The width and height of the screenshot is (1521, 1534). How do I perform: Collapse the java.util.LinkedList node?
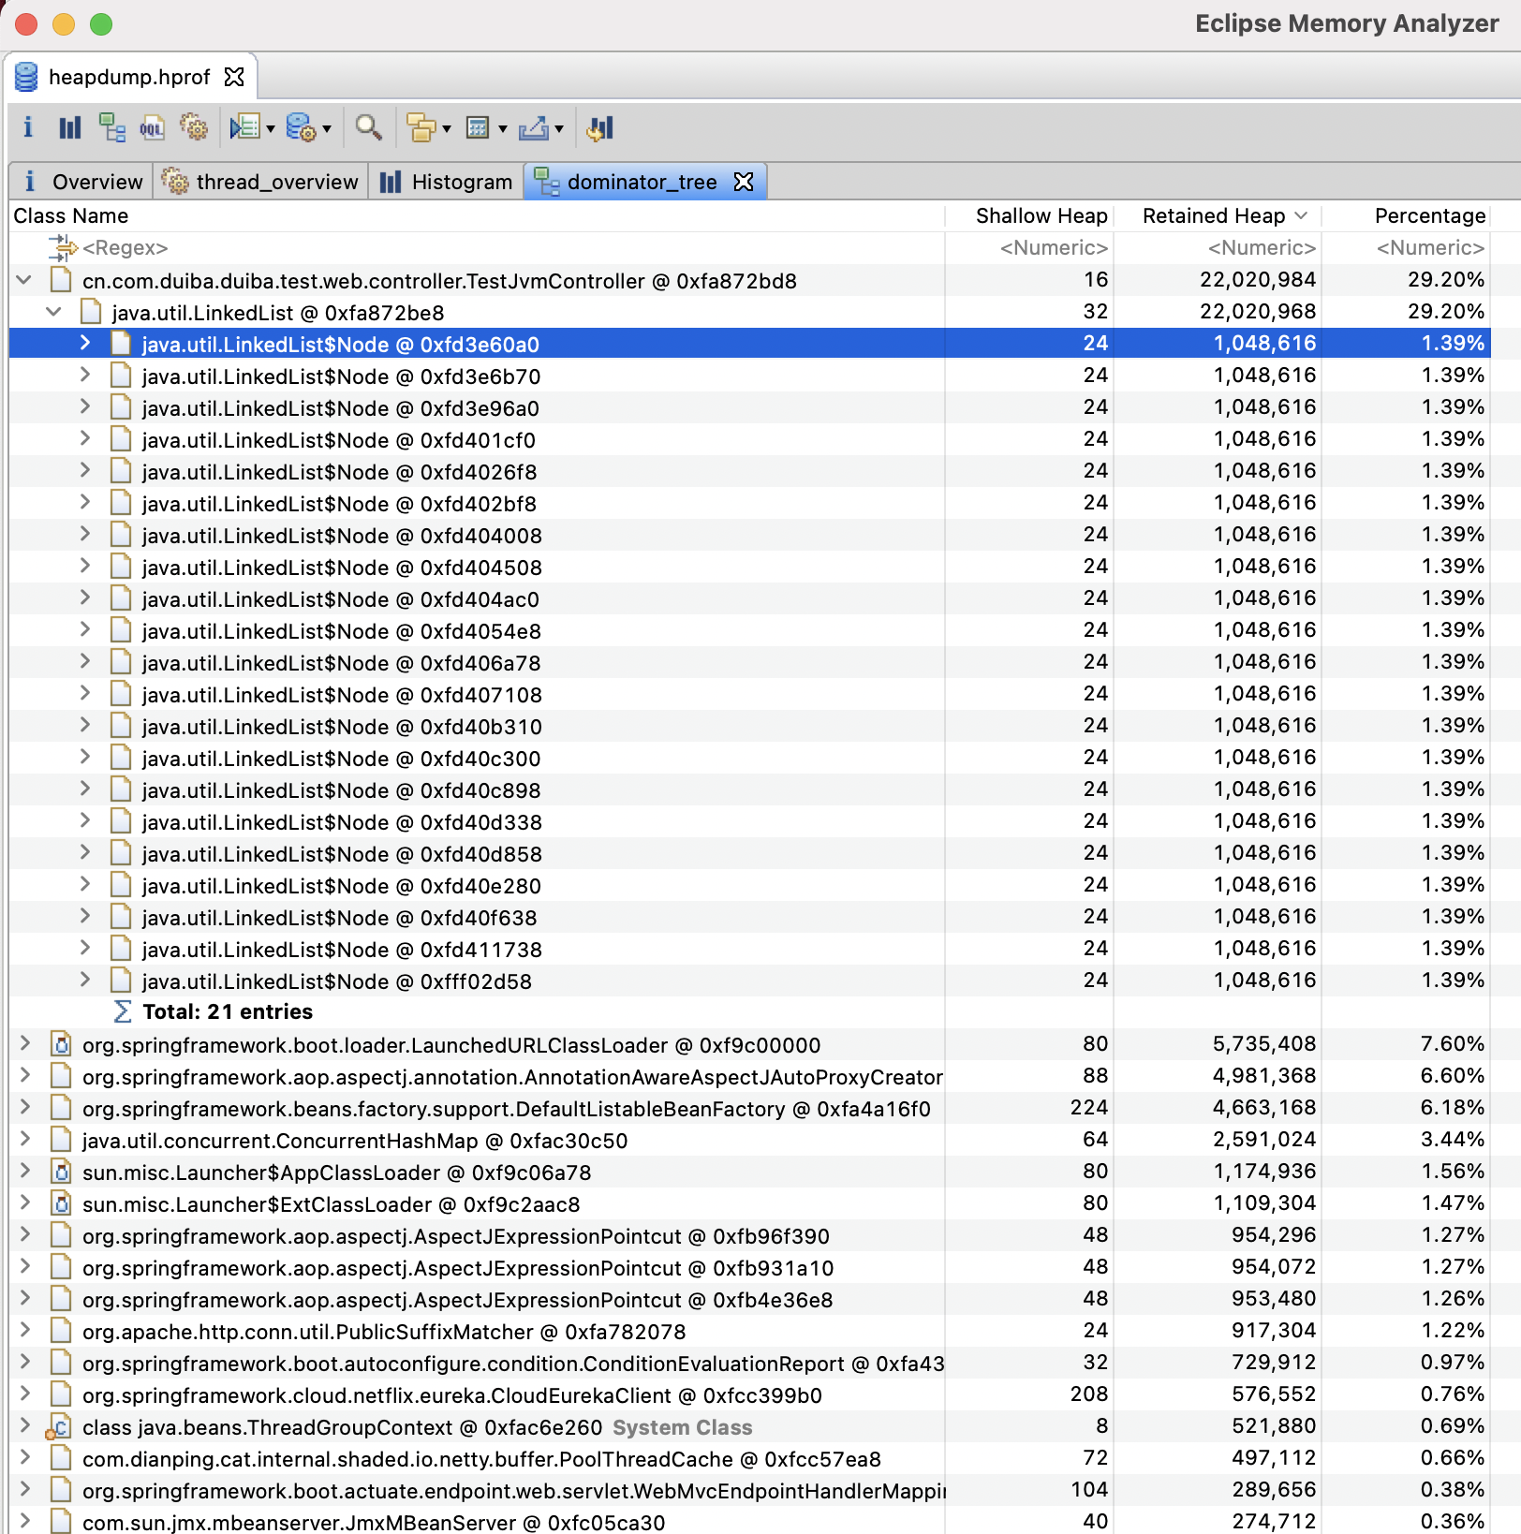tap(54, 312)
